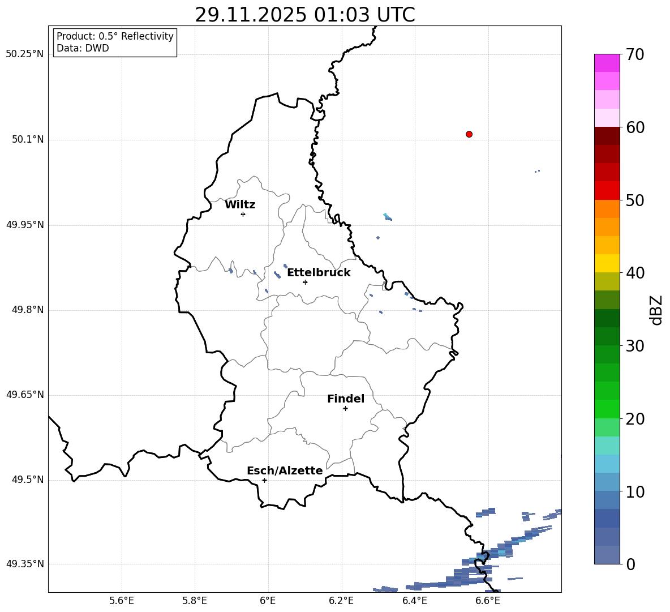Click the turquoise colorbar segment between 10 and 20
The width and height of the screenshot is (670, 612).
point(607,446)
